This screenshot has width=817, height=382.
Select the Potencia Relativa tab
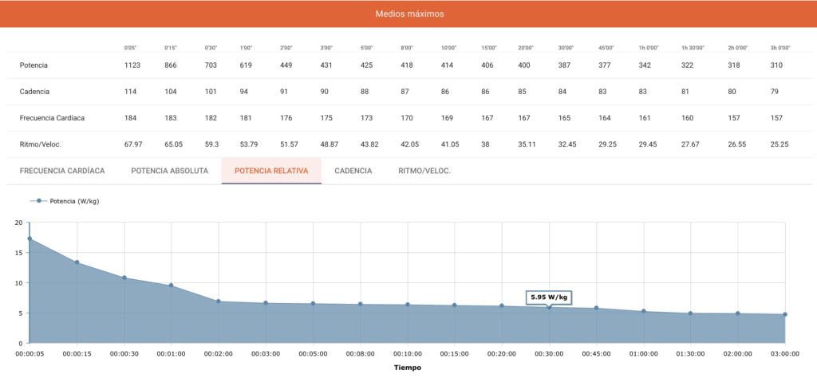coord(271,171)
